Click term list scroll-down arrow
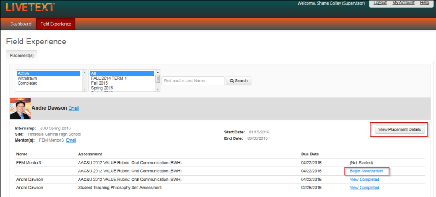The image size is (436, 197). point(158,89)
